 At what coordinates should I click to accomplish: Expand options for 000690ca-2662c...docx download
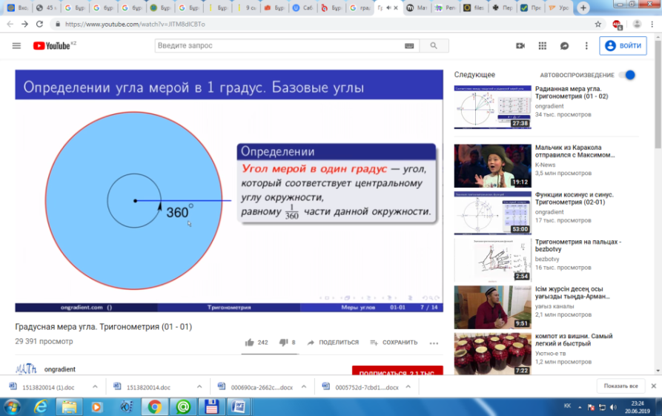[x=303, y=386]
